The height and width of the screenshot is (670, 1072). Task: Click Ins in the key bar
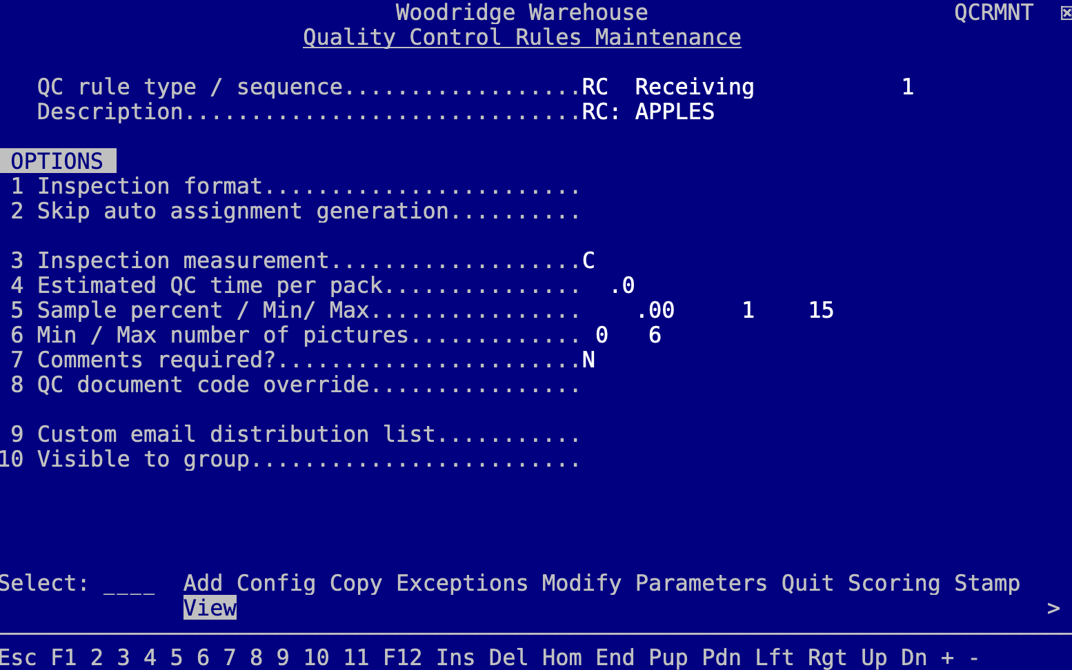(455, 658)
